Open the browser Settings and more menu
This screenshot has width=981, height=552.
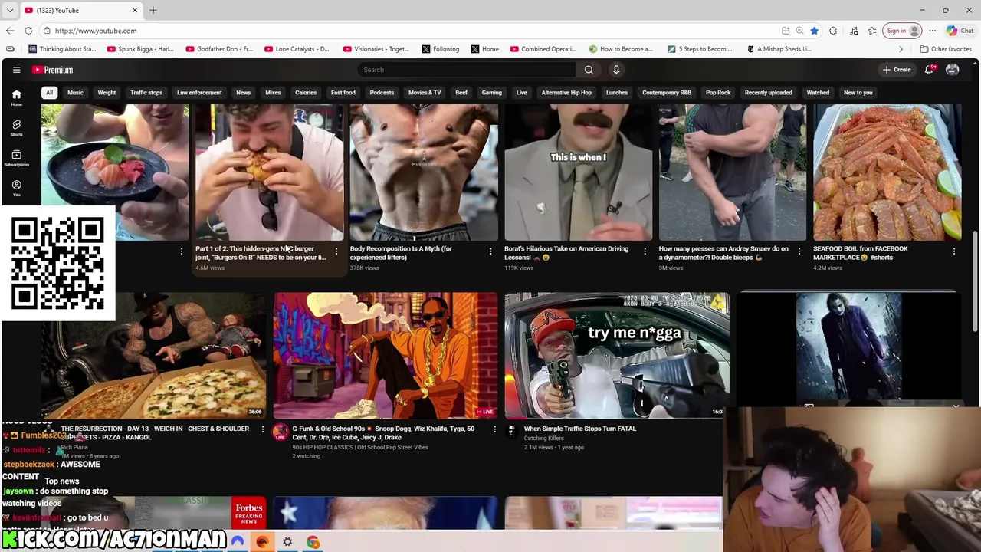click(932, 31)
